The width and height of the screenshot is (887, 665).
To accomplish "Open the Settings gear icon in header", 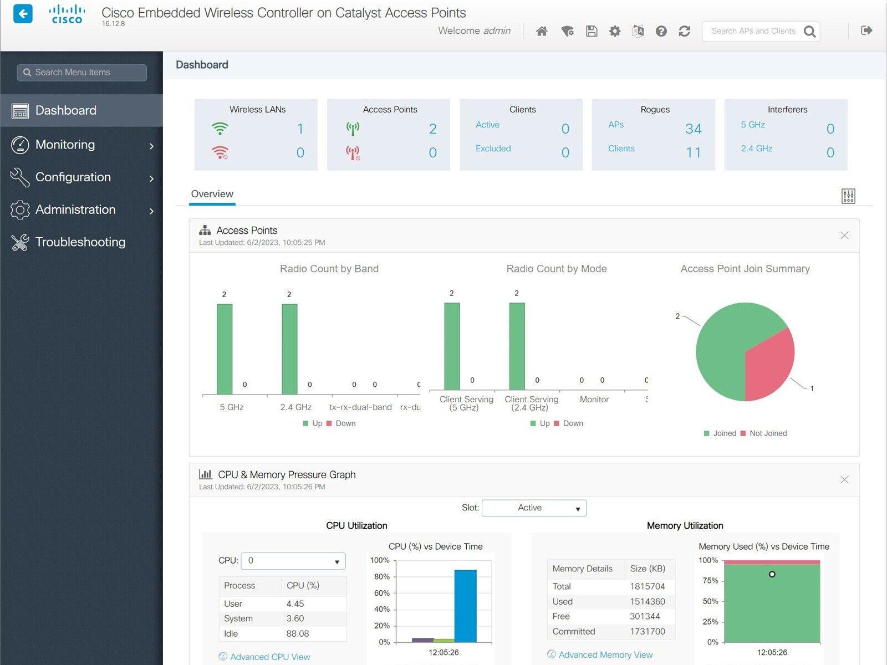I will (x=615, y=31).
